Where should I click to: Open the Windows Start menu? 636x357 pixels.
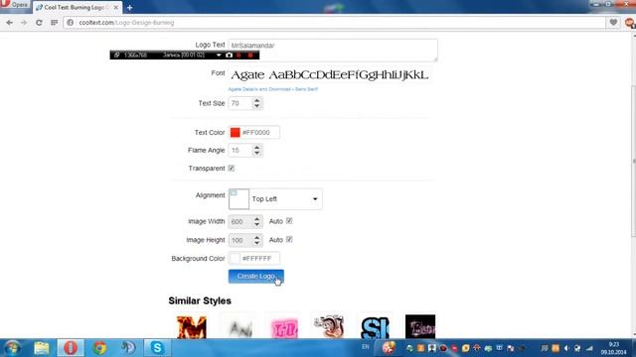[12, 348]
